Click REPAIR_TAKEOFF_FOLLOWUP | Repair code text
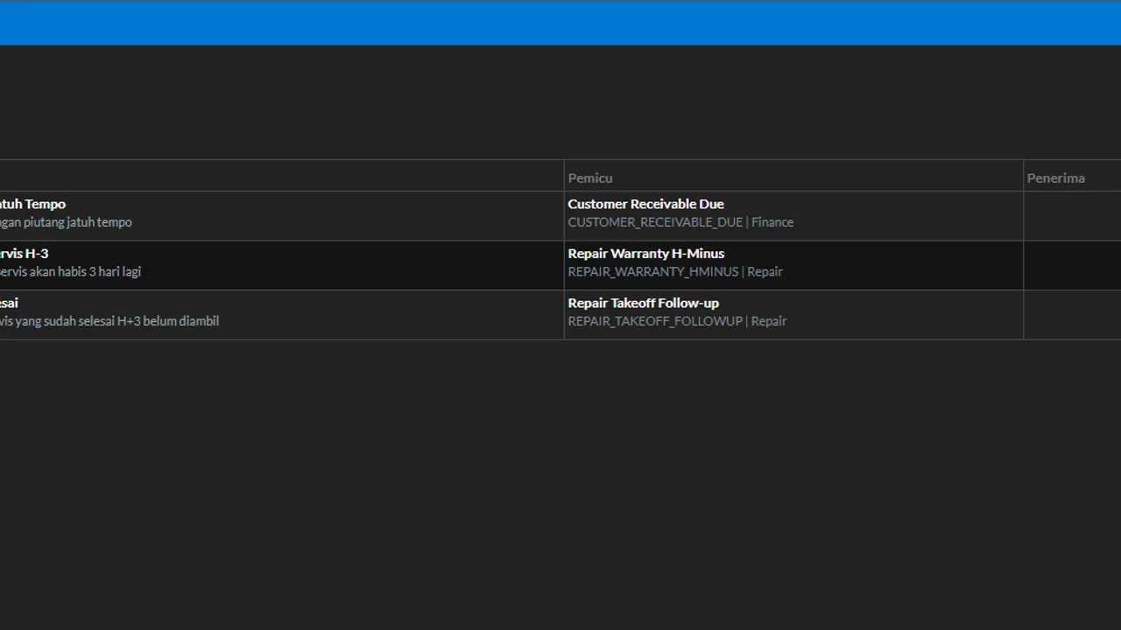 [x=677, y=321]
